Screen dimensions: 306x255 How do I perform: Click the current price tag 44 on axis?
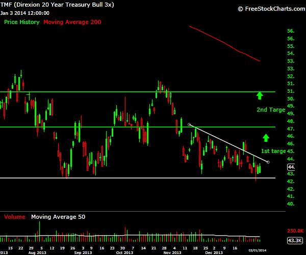point(291,167)
